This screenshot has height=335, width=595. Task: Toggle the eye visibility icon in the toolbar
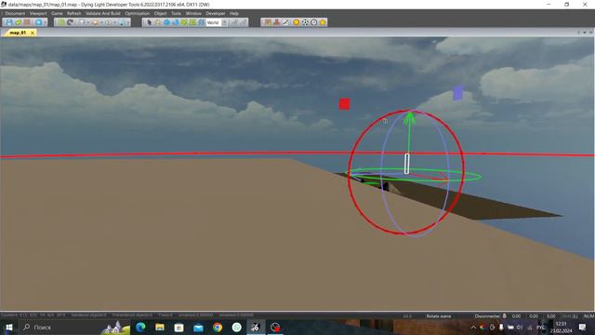pyautogui.click(x=109, y=22)
